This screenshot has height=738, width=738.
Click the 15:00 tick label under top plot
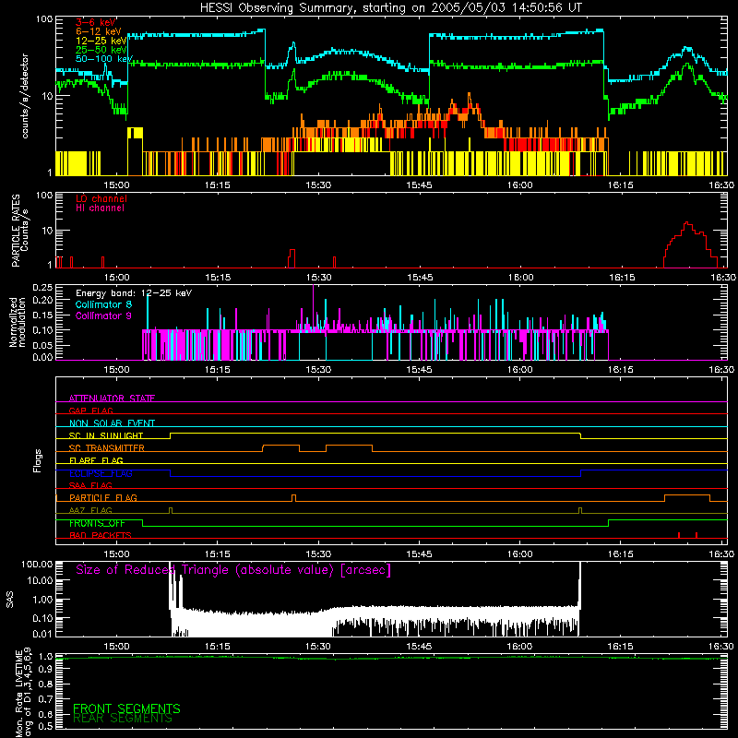click(x=117, y=185)
